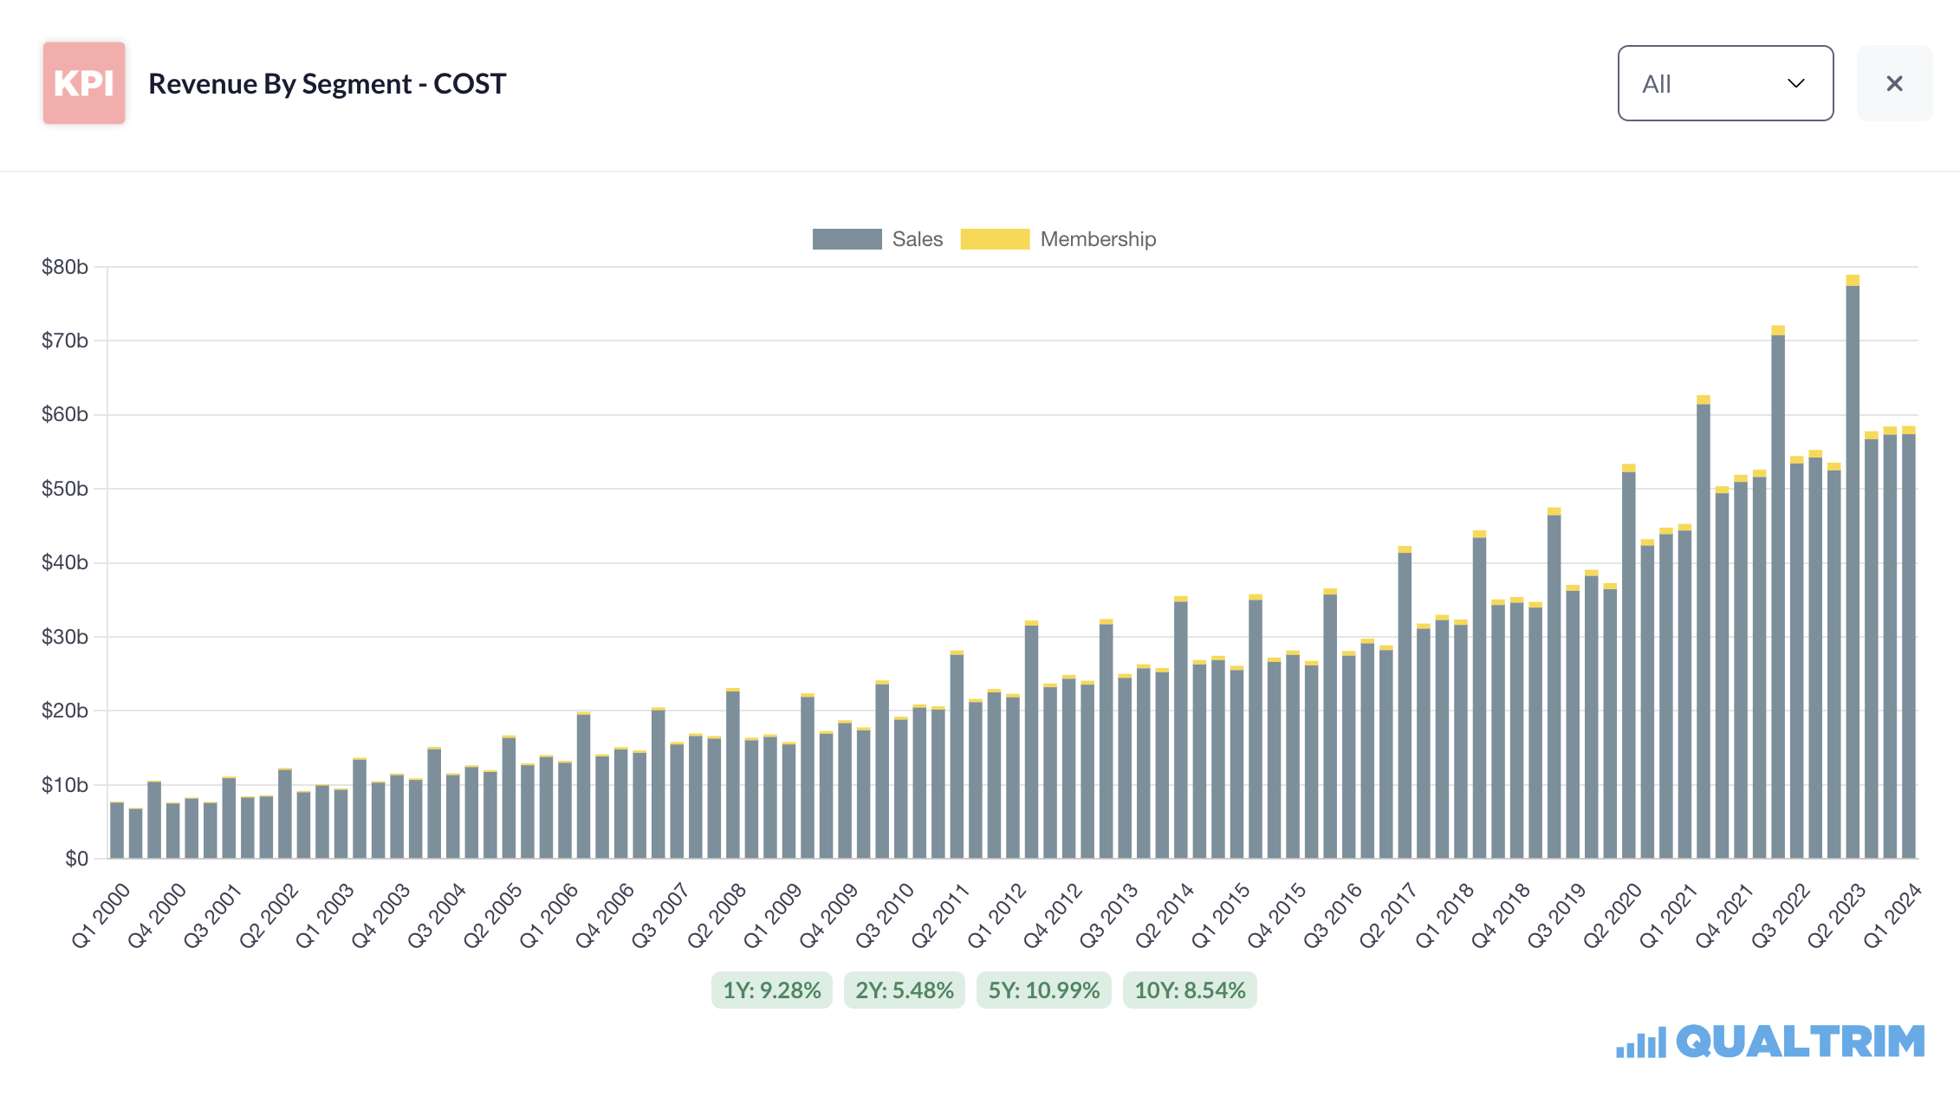The width and height of the screenshot is (1960, 1097).
Task: Click the Q2 2005 x-axis label
Action: (492, 915)
